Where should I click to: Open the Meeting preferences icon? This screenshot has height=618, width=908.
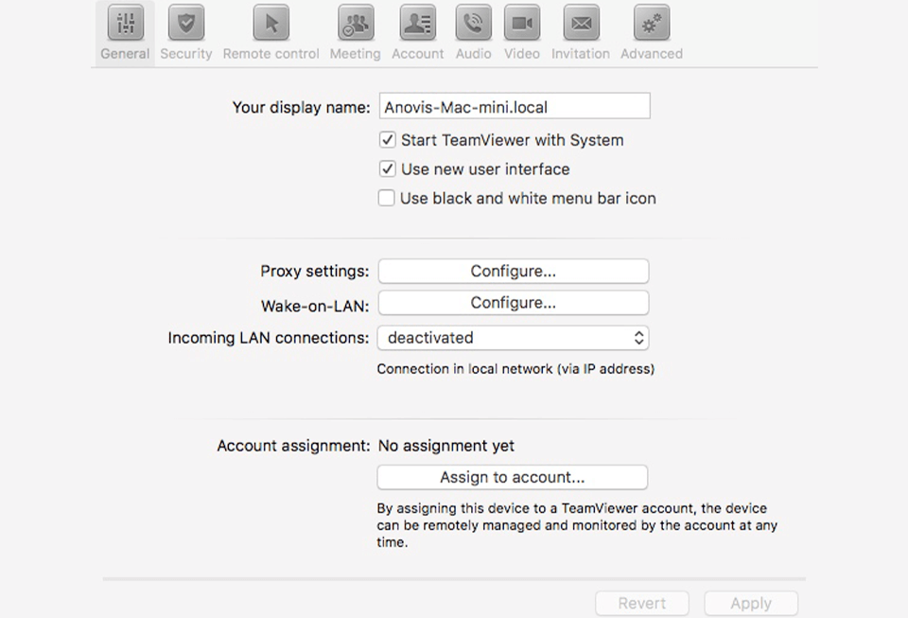click(355, 33)
